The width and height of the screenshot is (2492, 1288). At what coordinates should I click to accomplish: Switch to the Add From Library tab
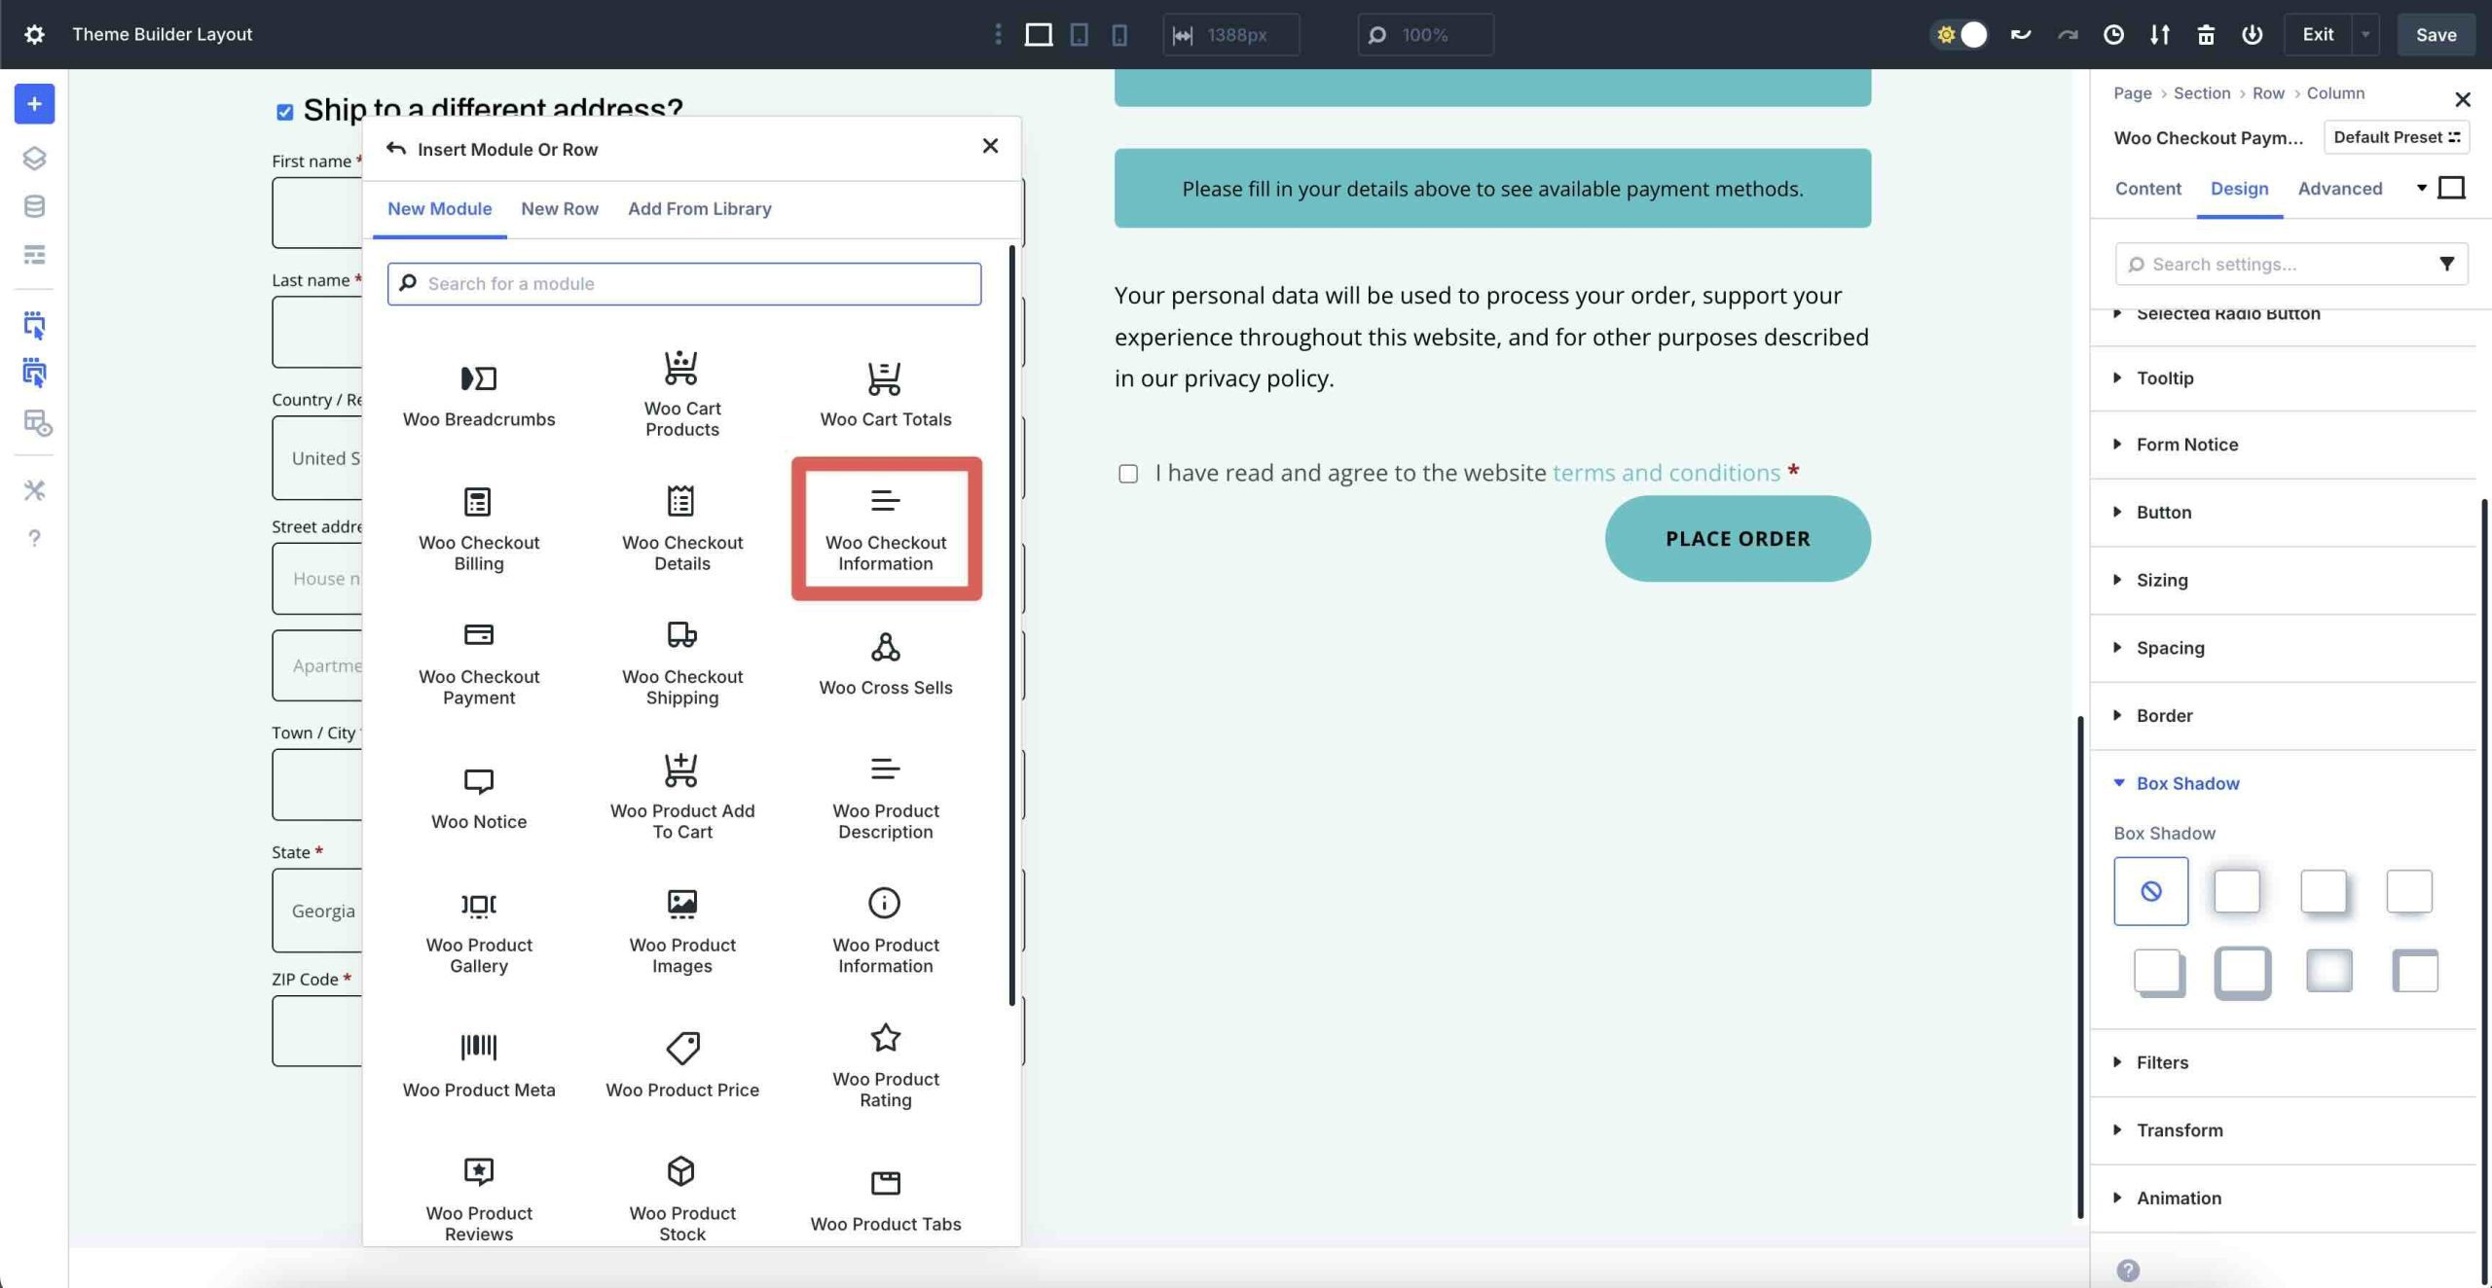point(699,208)
